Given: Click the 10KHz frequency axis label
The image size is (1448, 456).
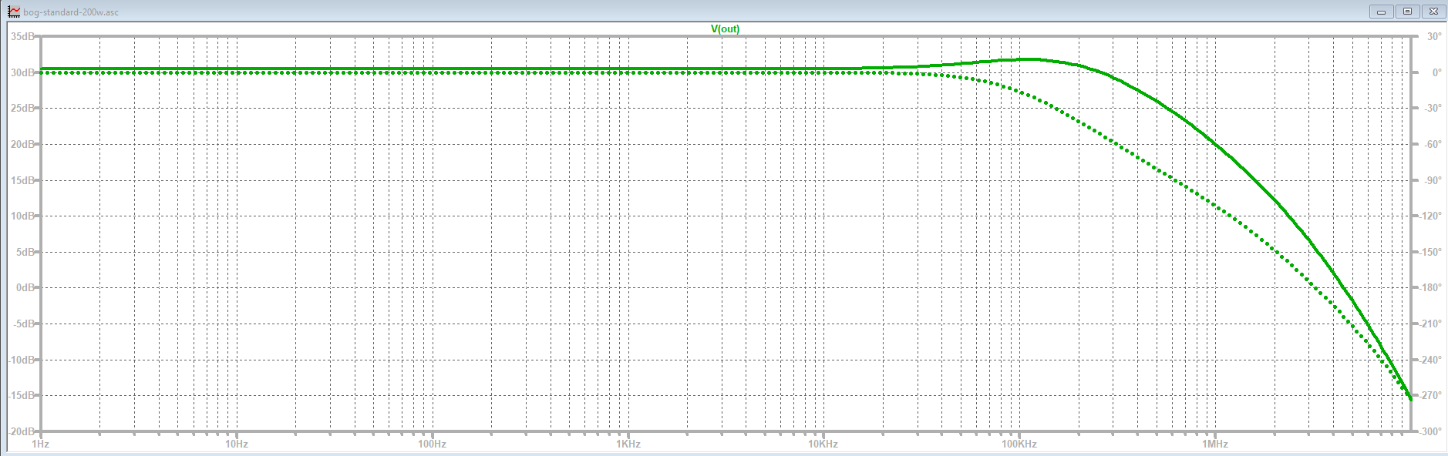Looking at the screenshot, I should (823, 444).
